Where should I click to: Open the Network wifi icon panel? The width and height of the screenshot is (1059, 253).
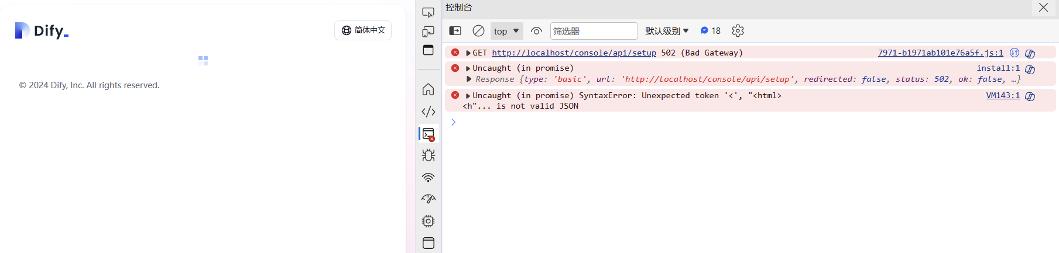tap(428, 178)
